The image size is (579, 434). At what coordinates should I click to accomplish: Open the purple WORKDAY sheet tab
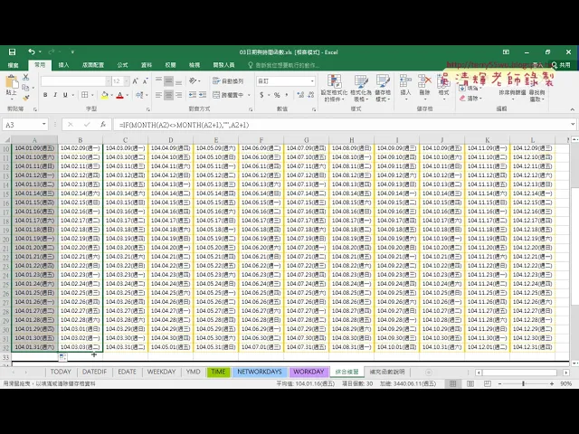click(x=308, y=372)
